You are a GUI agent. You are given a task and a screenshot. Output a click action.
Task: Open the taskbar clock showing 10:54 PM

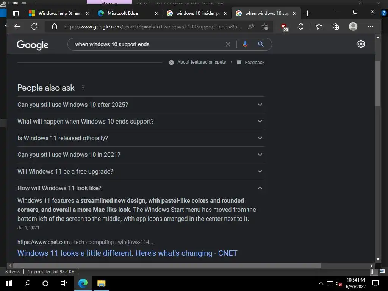[x=355, y=283]
